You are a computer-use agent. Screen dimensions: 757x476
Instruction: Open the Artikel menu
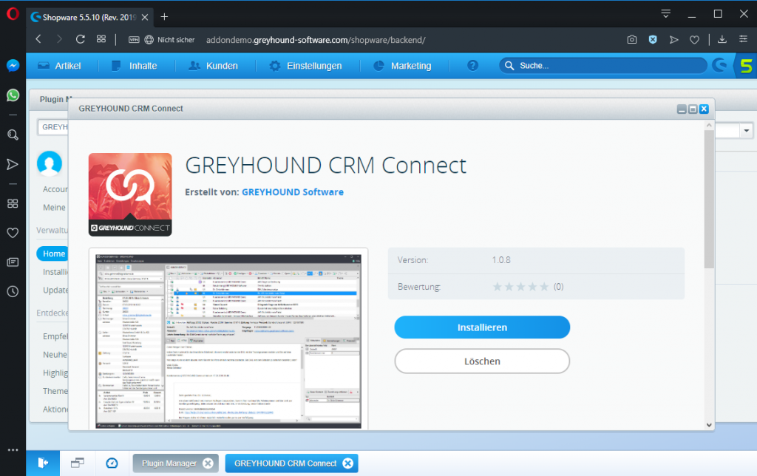tap(60, 66)
